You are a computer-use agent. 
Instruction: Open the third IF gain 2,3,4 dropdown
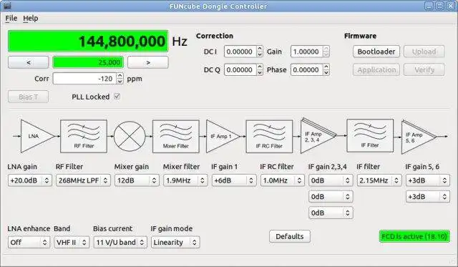coord(331,213)
